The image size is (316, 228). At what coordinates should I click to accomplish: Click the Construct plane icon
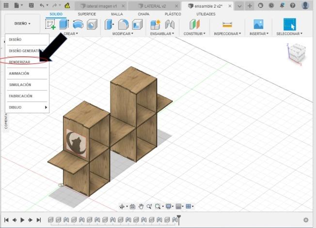click(194, 24)
